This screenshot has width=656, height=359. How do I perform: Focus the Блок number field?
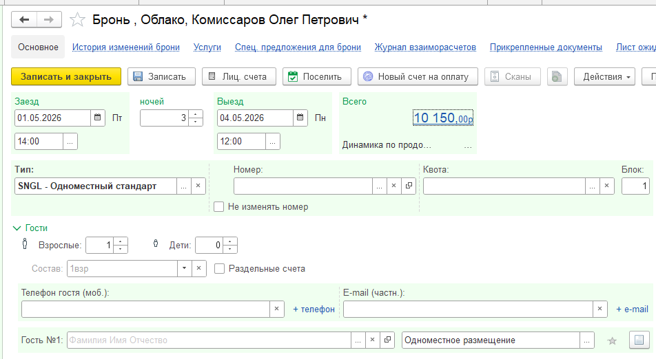click(635, 186)
